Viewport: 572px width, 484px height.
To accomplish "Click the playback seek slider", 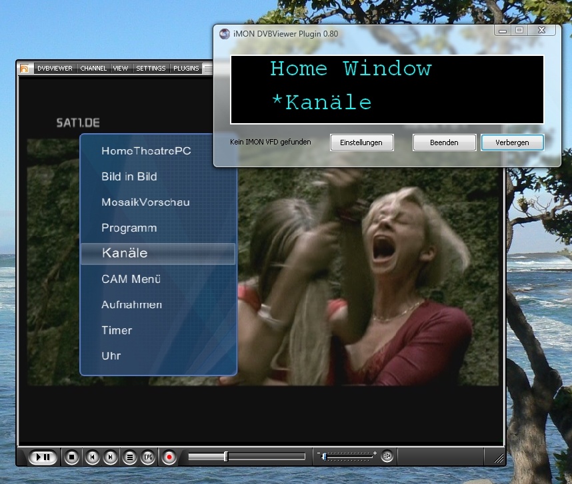I will [x=246, y=457].
